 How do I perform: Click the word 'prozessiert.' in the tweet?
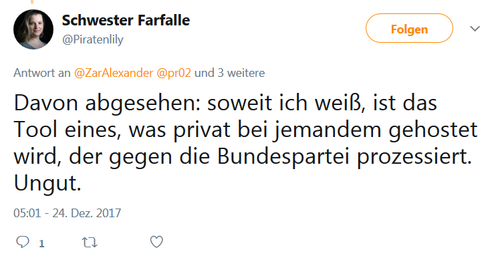(x=414, y=157)
